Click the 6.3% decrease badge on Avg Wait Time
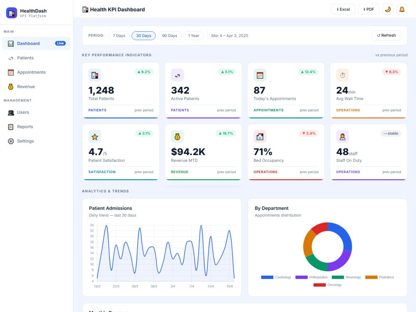Screen dimensions: 416x312 pos(391,72)
